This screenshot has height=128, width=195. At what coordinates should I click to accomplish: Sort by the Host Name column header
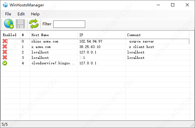tap(53, 35)
